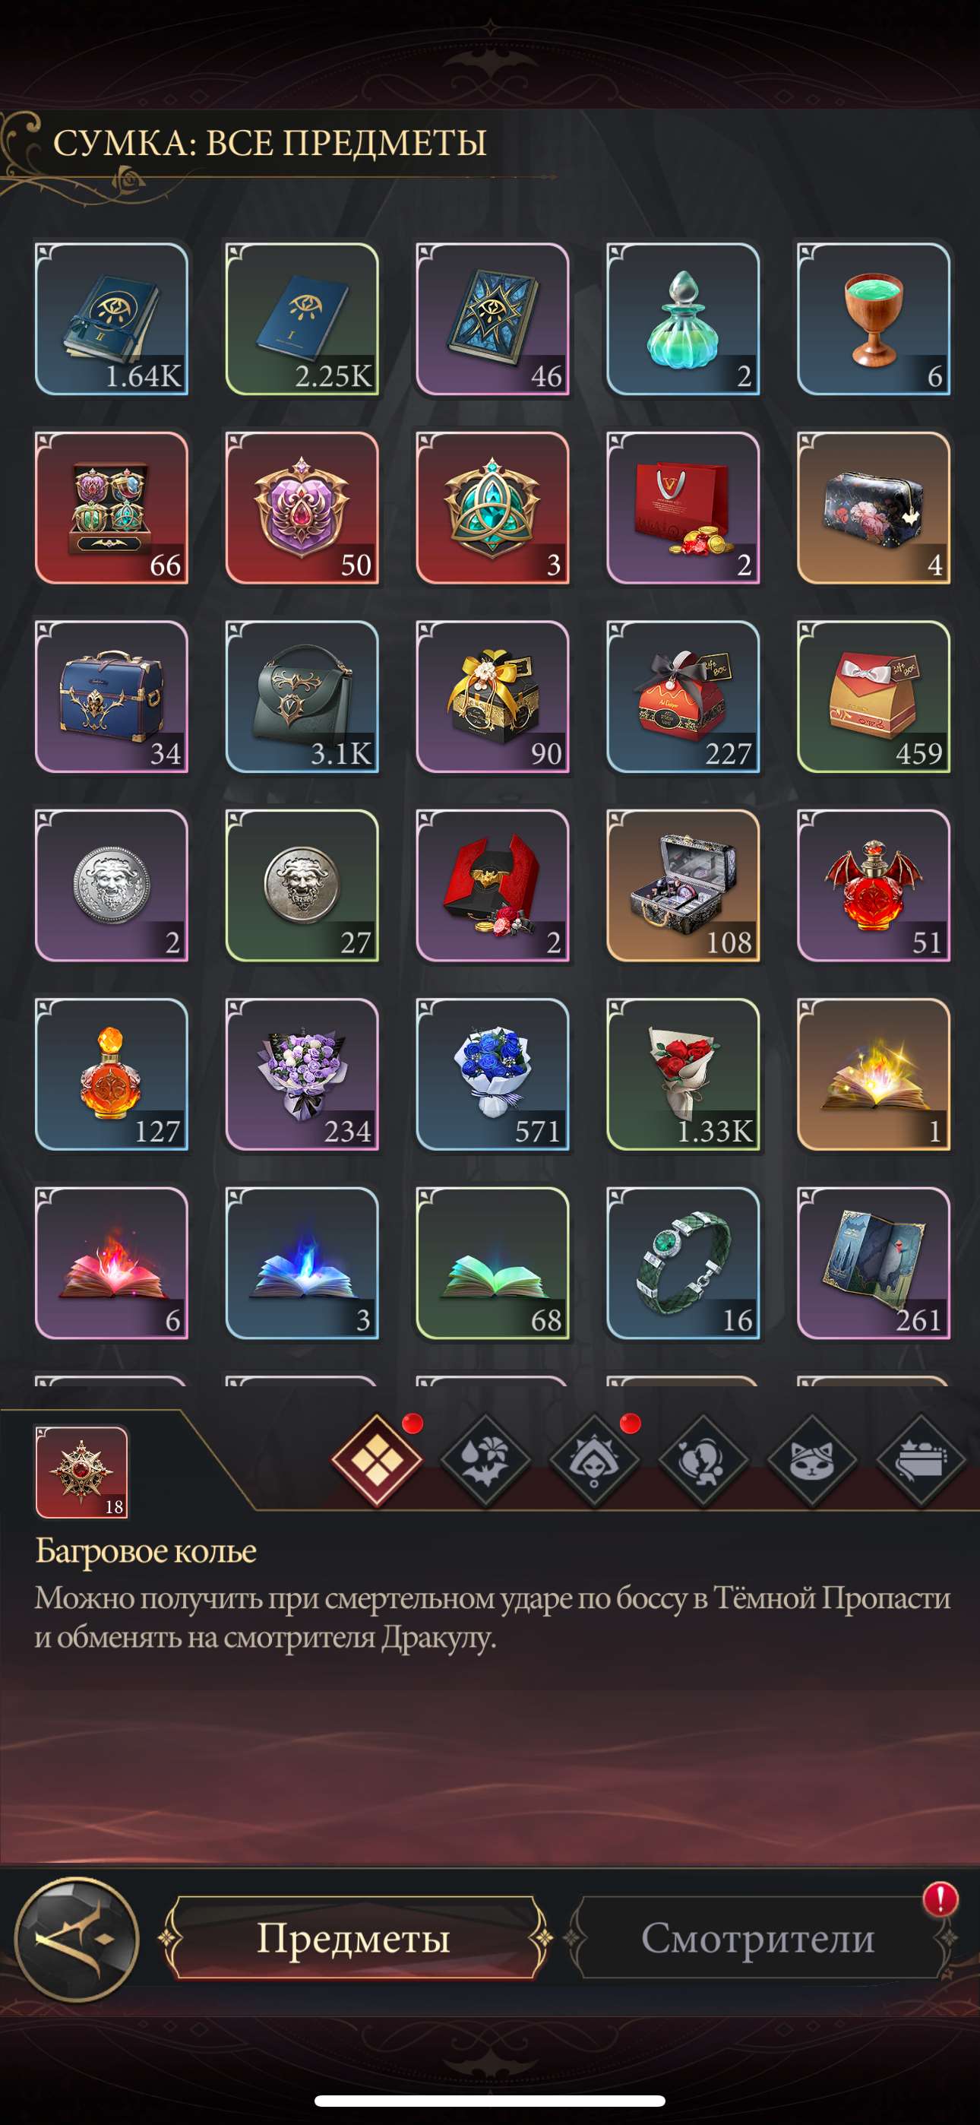Switch to the flower and bat filter
980x2125 pixels.
point(486,1459)
